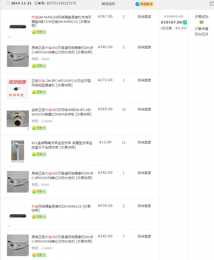Open the 订单详情 order details link
Viewport: 214px width, 260px height.
click(202, 29)
